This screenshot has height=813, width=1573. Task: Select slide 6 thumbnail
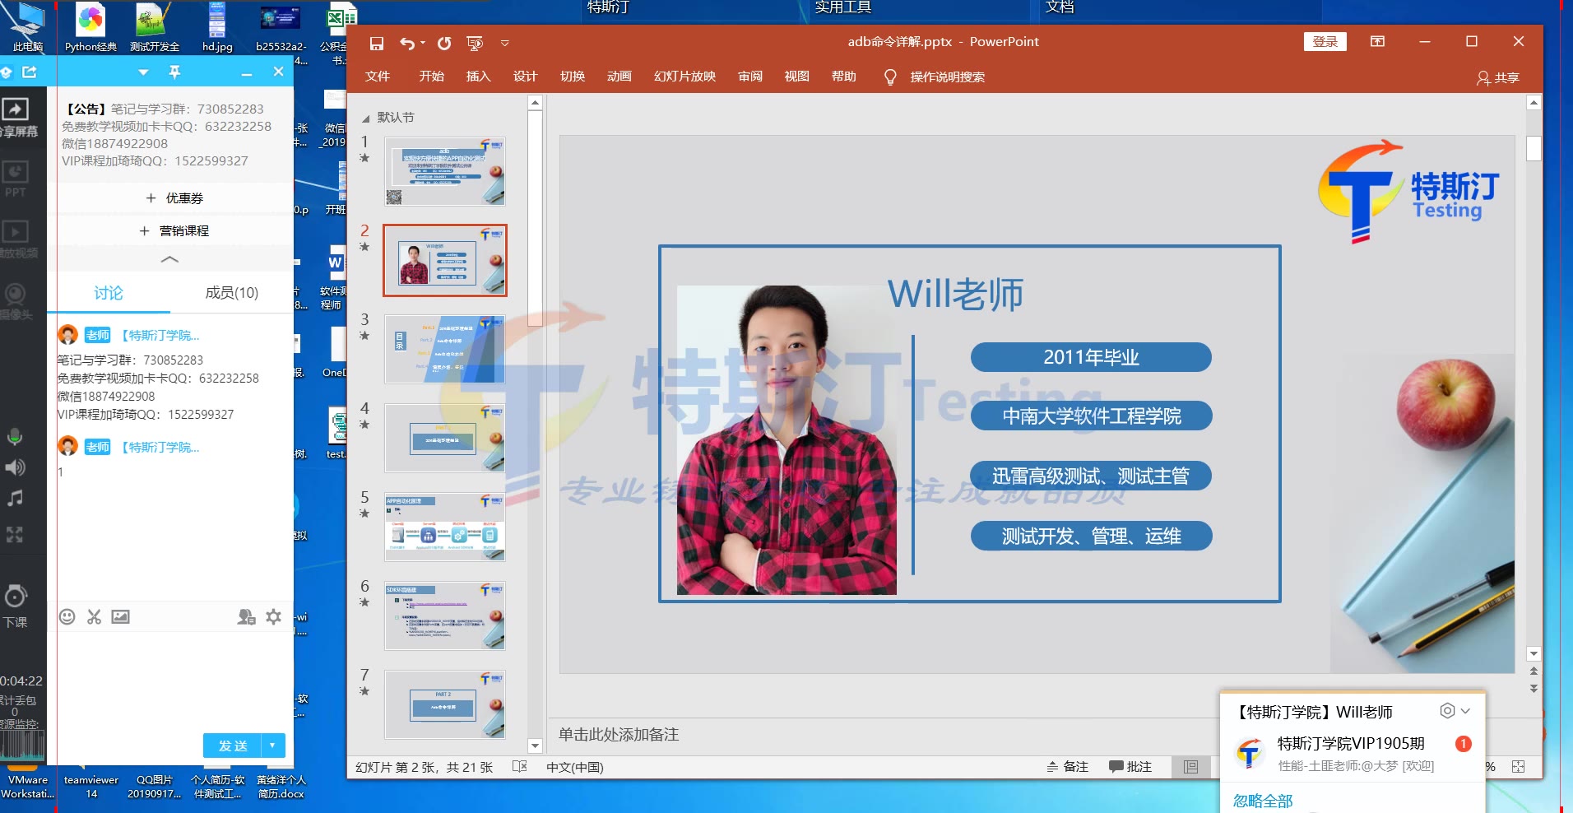[445, 616]
